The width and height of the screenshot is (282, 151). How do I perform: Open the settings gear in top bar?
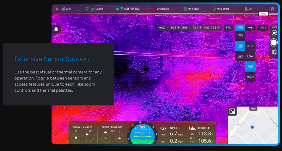click(272, 9)
